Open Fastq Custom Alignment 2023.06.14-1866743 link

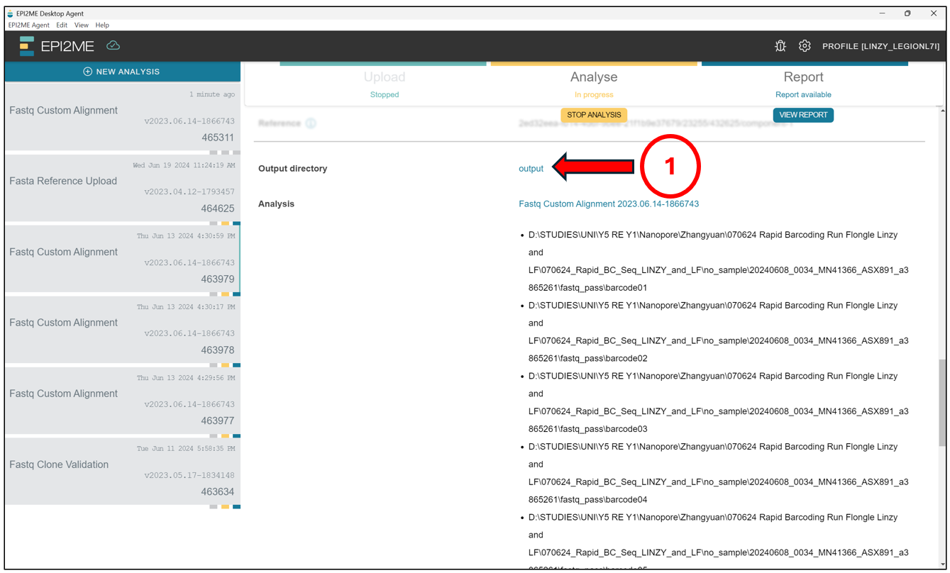pos(609,204)
